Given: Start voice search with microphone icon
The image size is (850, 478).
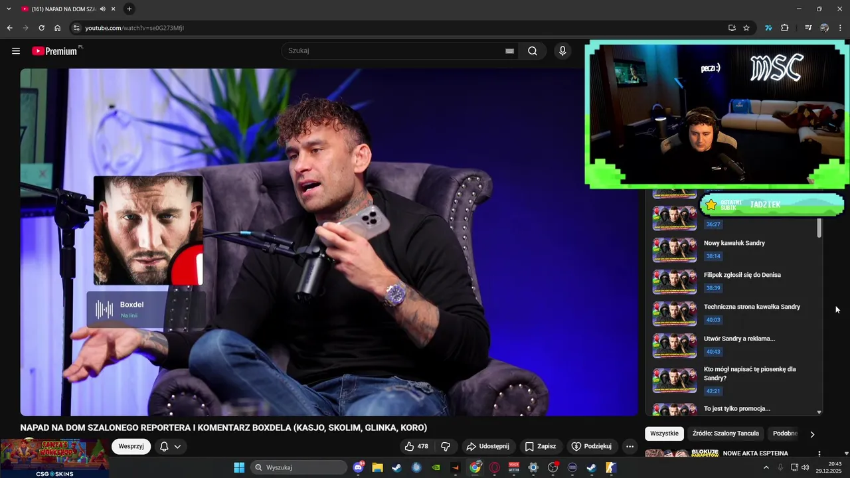Looking at the screenshot, I should [x=562, y=51].
